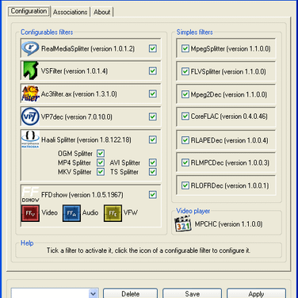Image resolution: width=298 pixels, height=298 pixels.
Task: Disable the OGM Splitter option
Action: 101,153
